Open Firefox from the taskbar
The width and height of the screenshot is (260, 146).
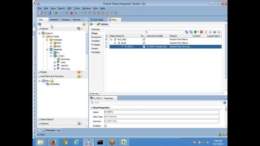tap(53, 142)
